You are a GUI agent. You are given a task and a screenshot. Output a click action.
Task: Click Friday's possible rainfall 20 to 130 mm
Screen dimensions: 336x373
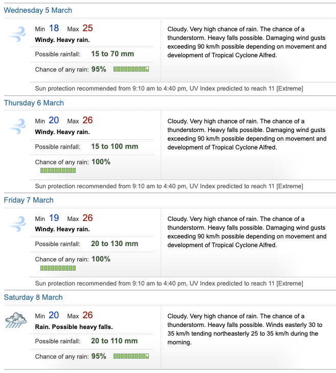[x=115, y=244]
